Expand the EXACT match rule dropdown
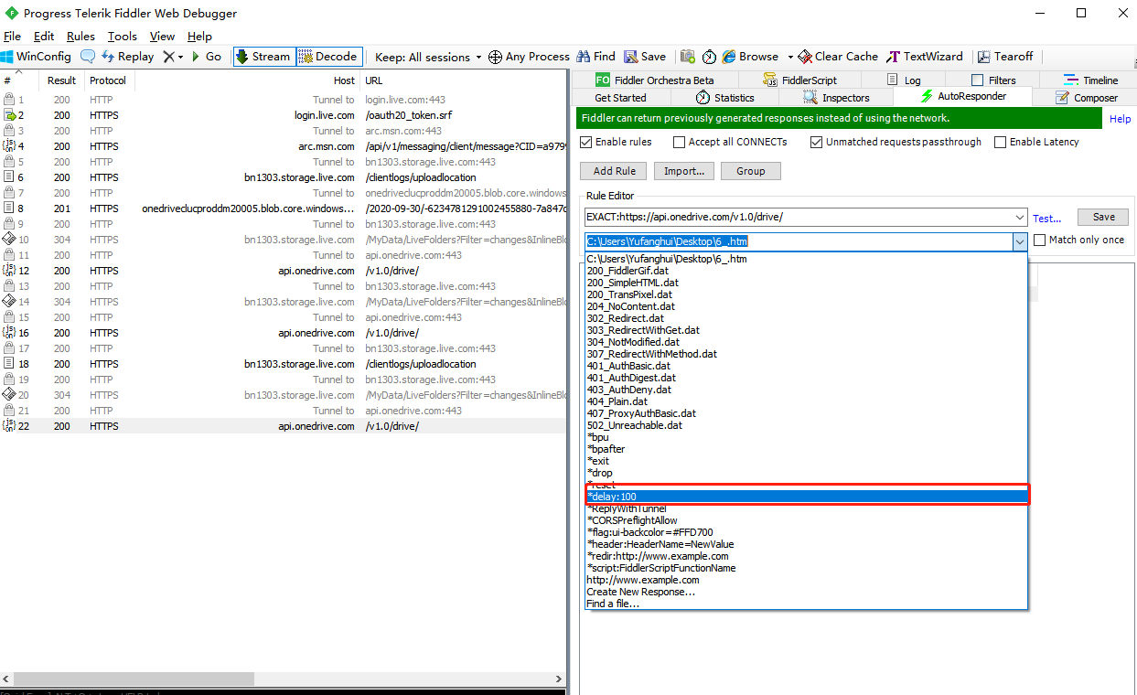Viewport: 1137px width, 695px height. (1019, 218)
